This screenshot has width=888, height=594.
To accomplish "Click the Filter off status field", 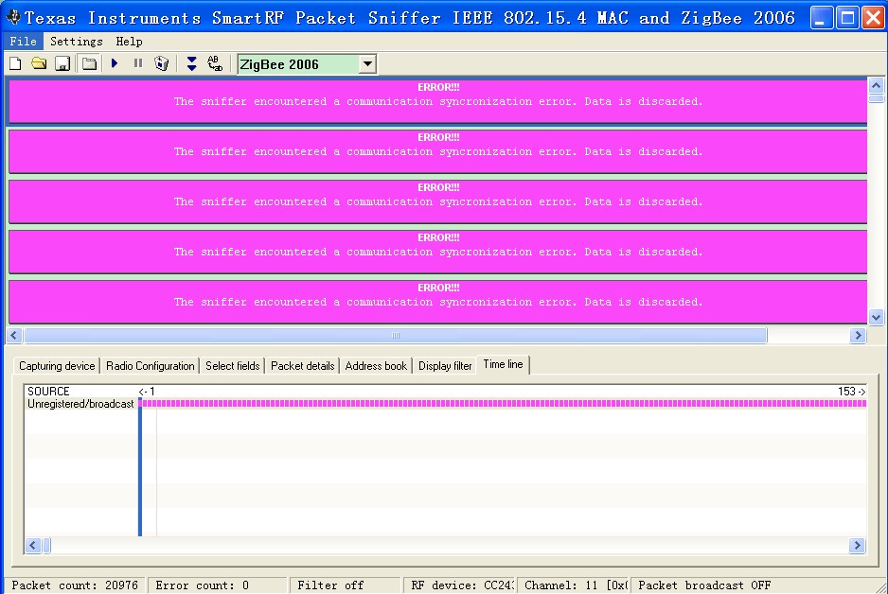I will click(x=346, y=585).
